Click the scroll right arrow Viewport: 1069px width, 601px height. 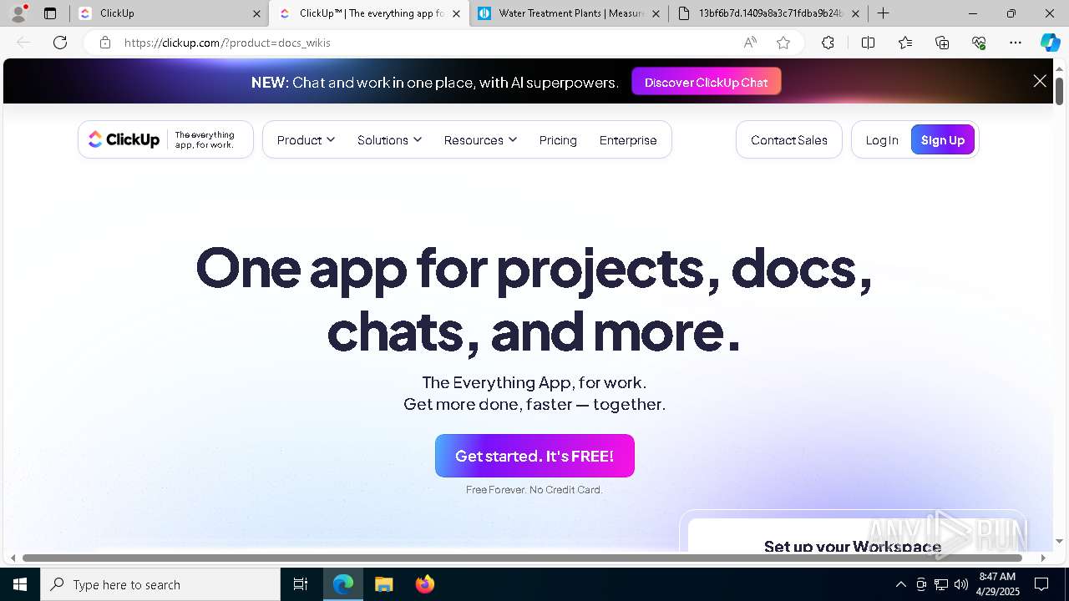coord(1042,558)
